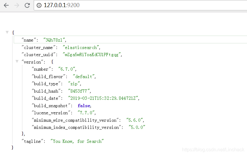Click the "build_hash" key
247x155 pixels.
(x=46, y=91)
